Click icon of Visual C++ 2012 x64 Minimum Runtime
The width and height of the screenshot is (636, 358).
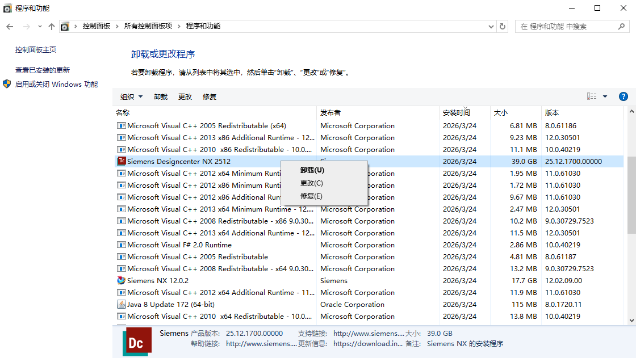122,173
